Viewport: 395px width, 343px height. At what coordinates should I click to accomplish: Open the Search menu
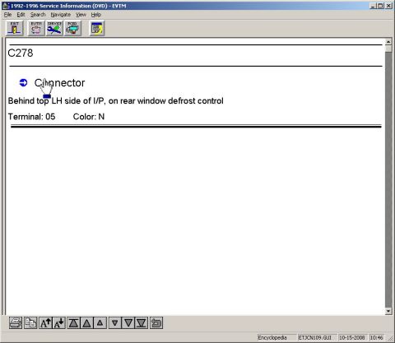(38, 15)
